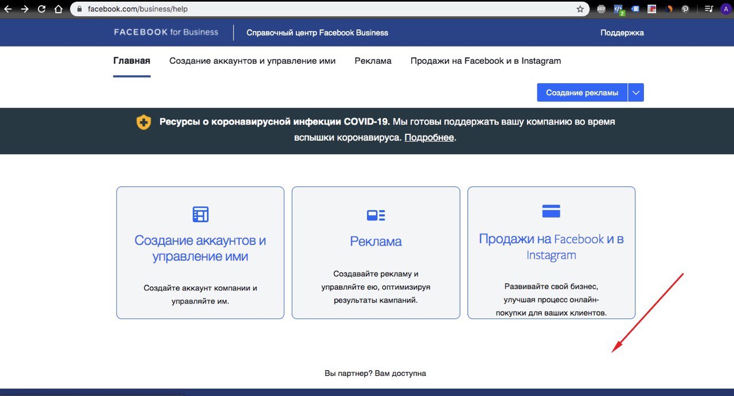734x396 pixels.
Task: Open the Реклама navigation tab
Action: [x=373, y=61]
